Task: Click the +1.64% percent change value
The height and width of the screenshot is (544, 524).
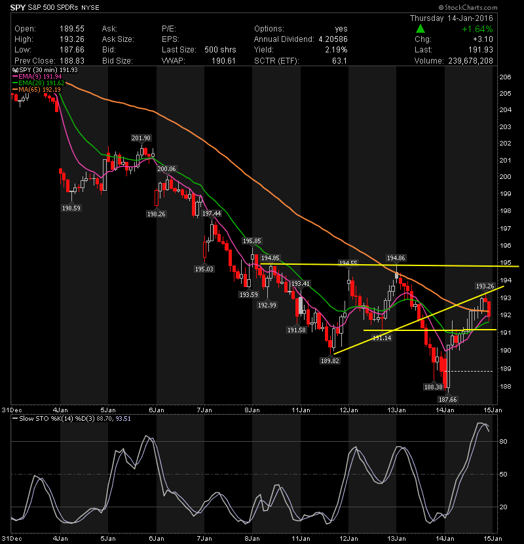Action: [x=477, y=29]
